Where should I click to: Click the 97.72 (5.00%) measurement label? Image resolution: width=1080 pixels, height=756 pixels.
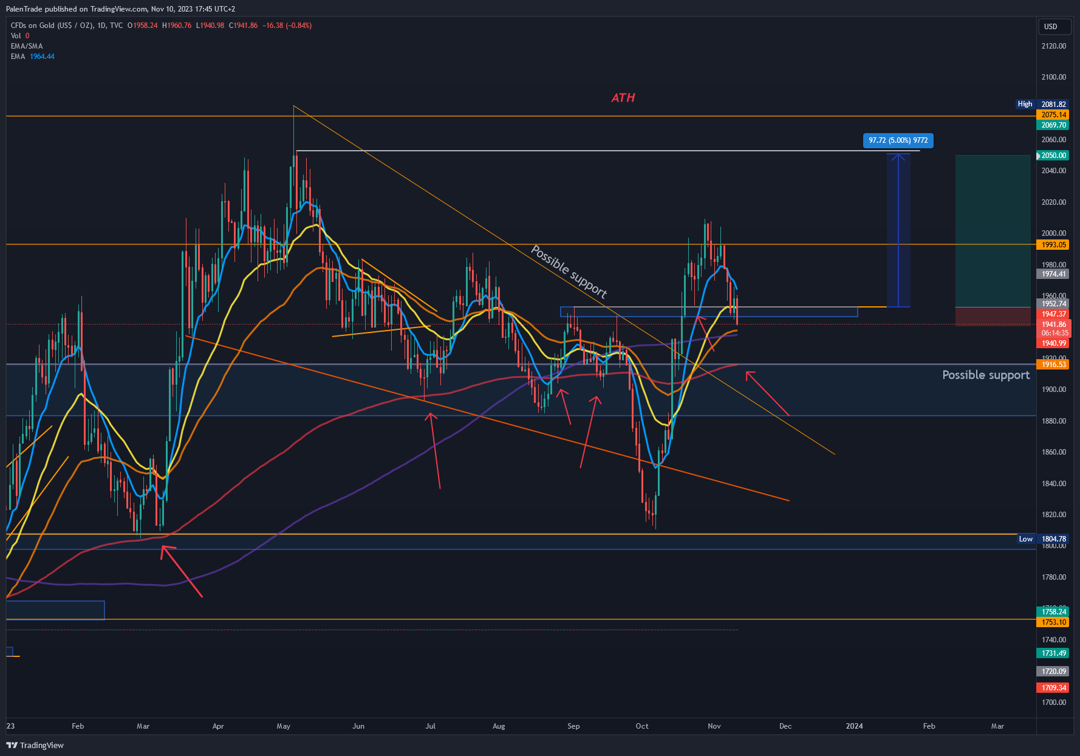point(898,140)
